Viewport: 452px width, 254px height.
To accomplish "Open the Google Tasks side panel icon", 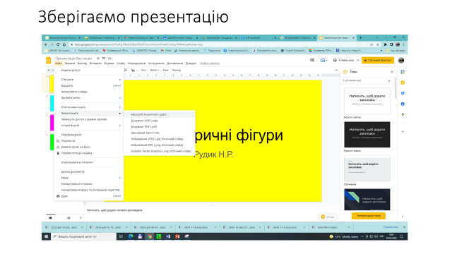I will tap(403, 93).
